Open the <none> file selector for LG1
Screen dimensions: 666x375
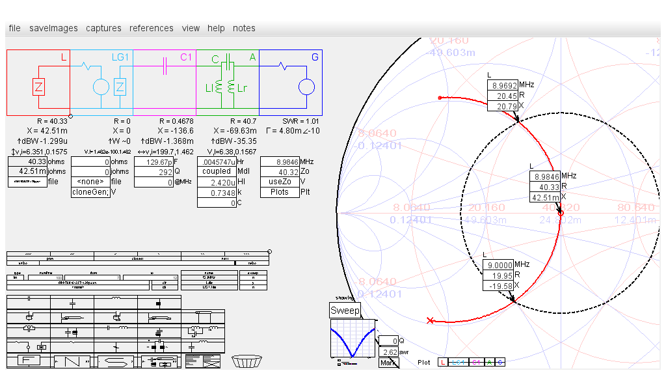[90, 182]
